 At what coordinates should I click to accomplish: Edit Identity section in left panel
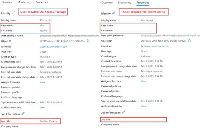[x=13, y=13]
